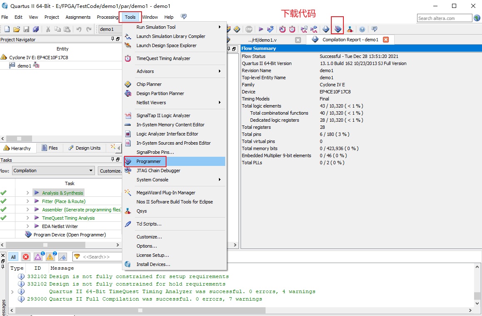This screenshot has width=482, height=316.
Task: Open Compilation Report from the toolbar icon
Action: [326, 29]
